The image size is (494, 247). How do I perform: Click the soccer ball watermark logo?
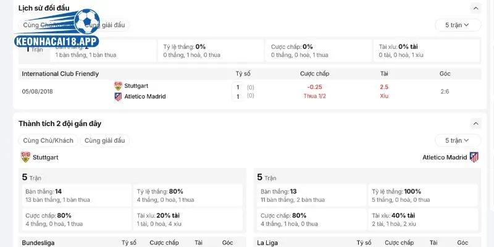[87, 22]
